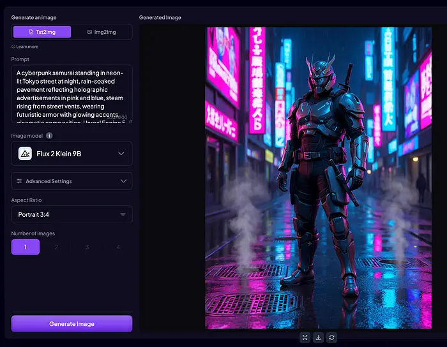This screenshot has width=447, height=347.
Task: Click the info icon beside Image model
Action: (49, 136)
